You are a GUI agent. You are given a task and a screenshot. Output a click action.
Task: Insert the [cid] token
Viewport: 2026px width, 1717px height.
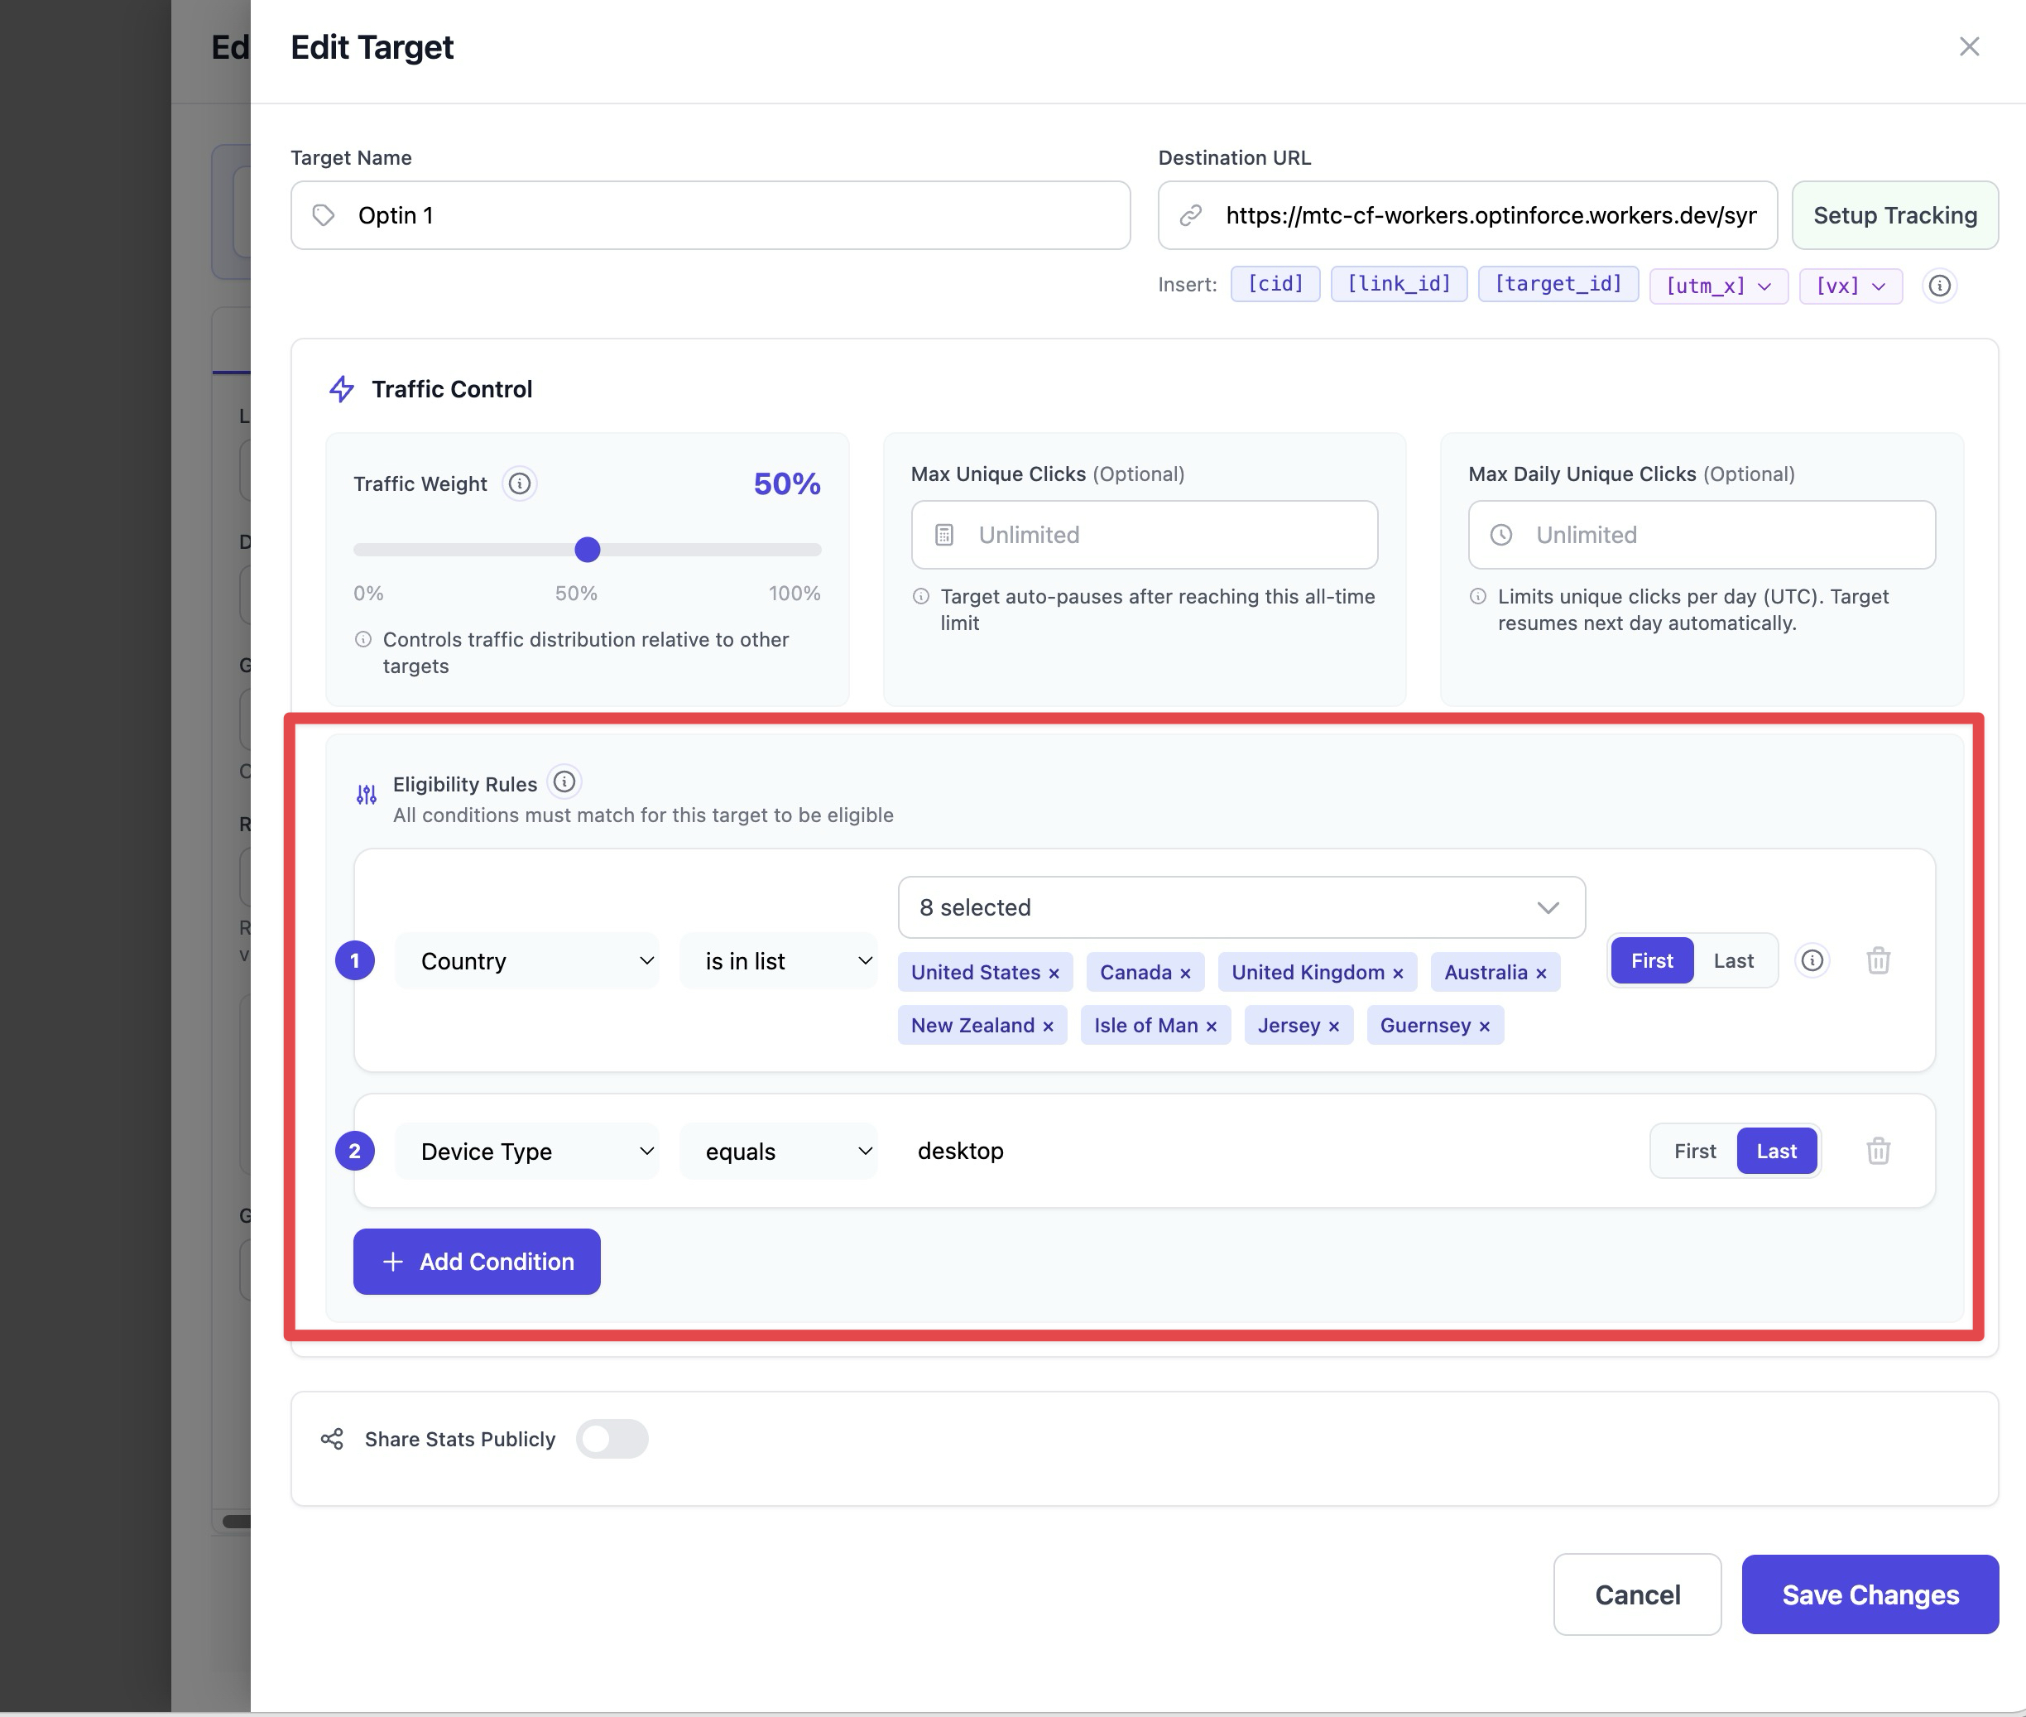[1275, 284]
